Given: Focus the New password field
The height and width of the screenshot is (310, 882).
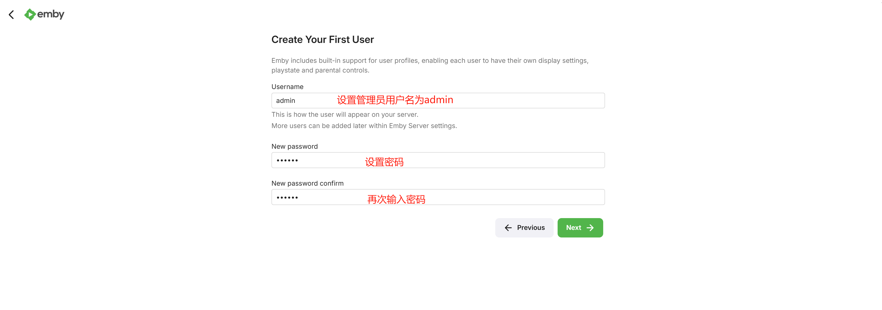Looking at the screenshot, I should 438,160.
